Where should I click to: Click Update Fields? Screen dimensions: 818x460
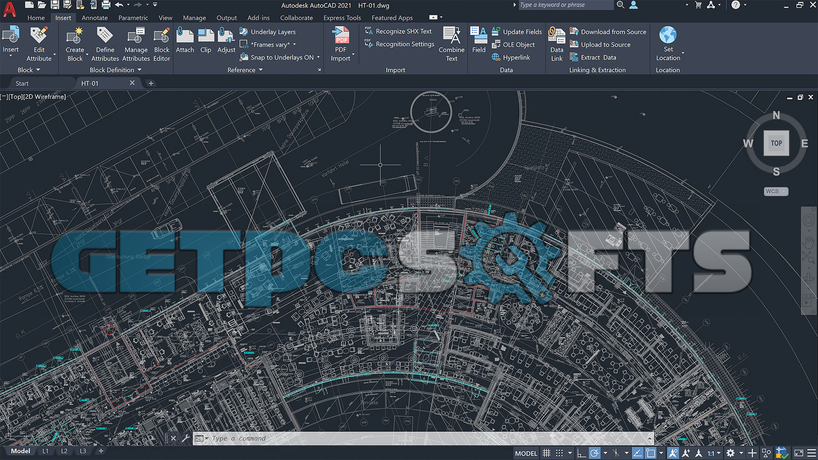tap(517, 32)
